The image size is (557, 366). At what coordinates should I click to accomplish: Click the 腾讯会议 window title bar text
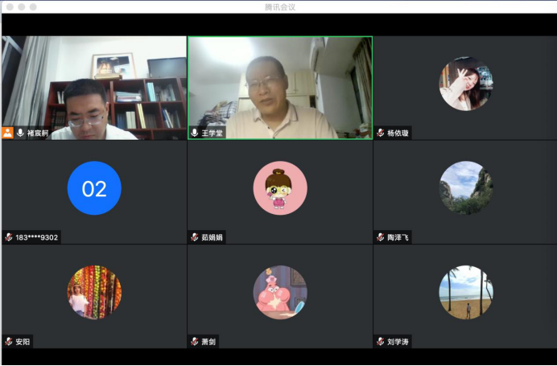coord(279,6)
